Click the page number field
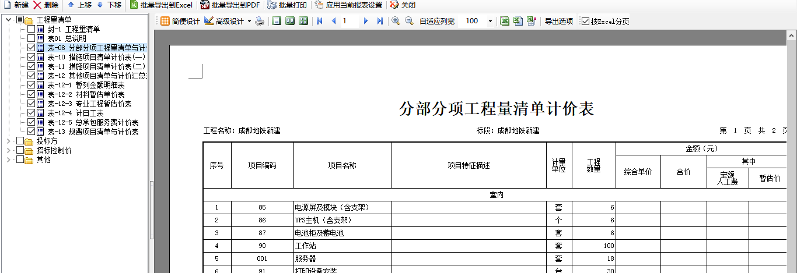The image size is (797, 273). (349, 21)
